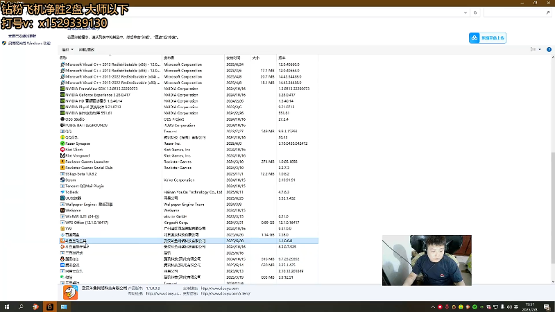Viewport: 555px width, 312px height.
Task: Click the Rockstar Games Social Club icon
Action: coord(62,168)
